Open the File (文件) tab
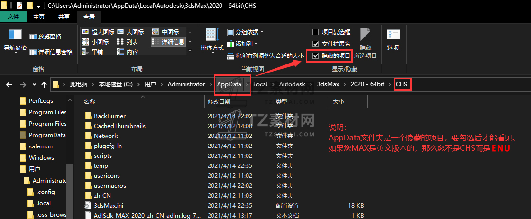531x219 pixels. click(13, 17)
